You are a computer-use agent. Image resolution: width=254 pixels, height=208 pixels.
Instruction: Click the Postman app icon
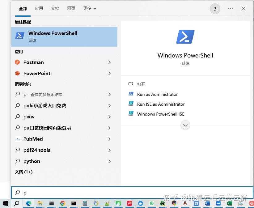point(17,62)
